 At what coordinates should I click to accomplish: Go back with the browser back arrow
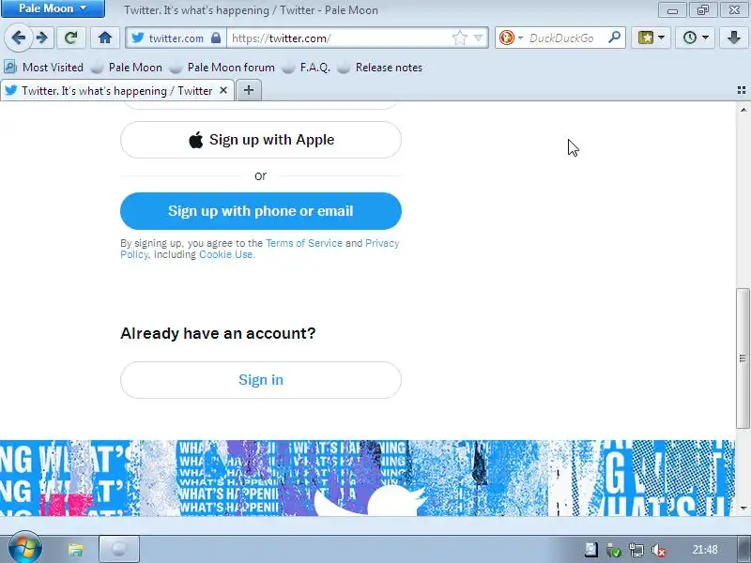click(18, 38)
